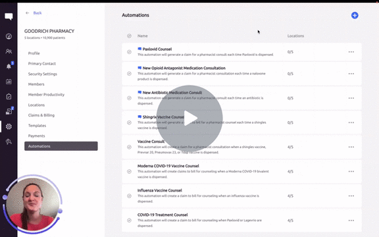
Task: Open more menu for New Opioid Antagonist
Action: tap(351, 74)
